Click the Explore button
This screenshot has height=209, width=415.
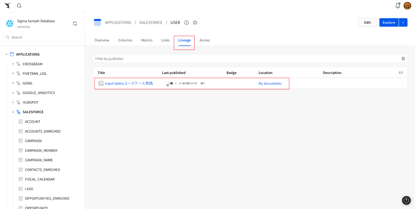click(x=389, y=22)
